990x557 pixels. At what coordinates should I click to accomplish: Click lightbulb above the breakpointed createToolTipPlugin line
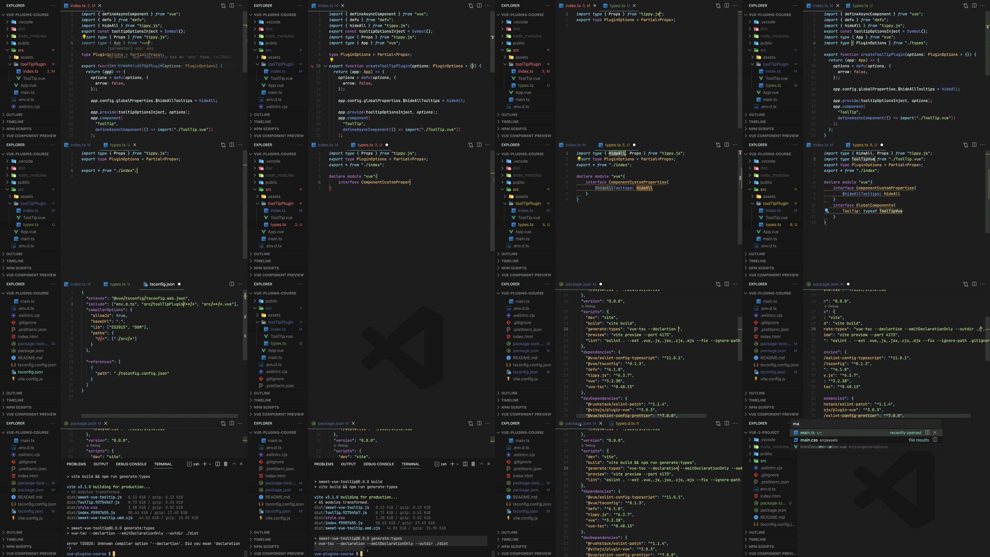331,60
